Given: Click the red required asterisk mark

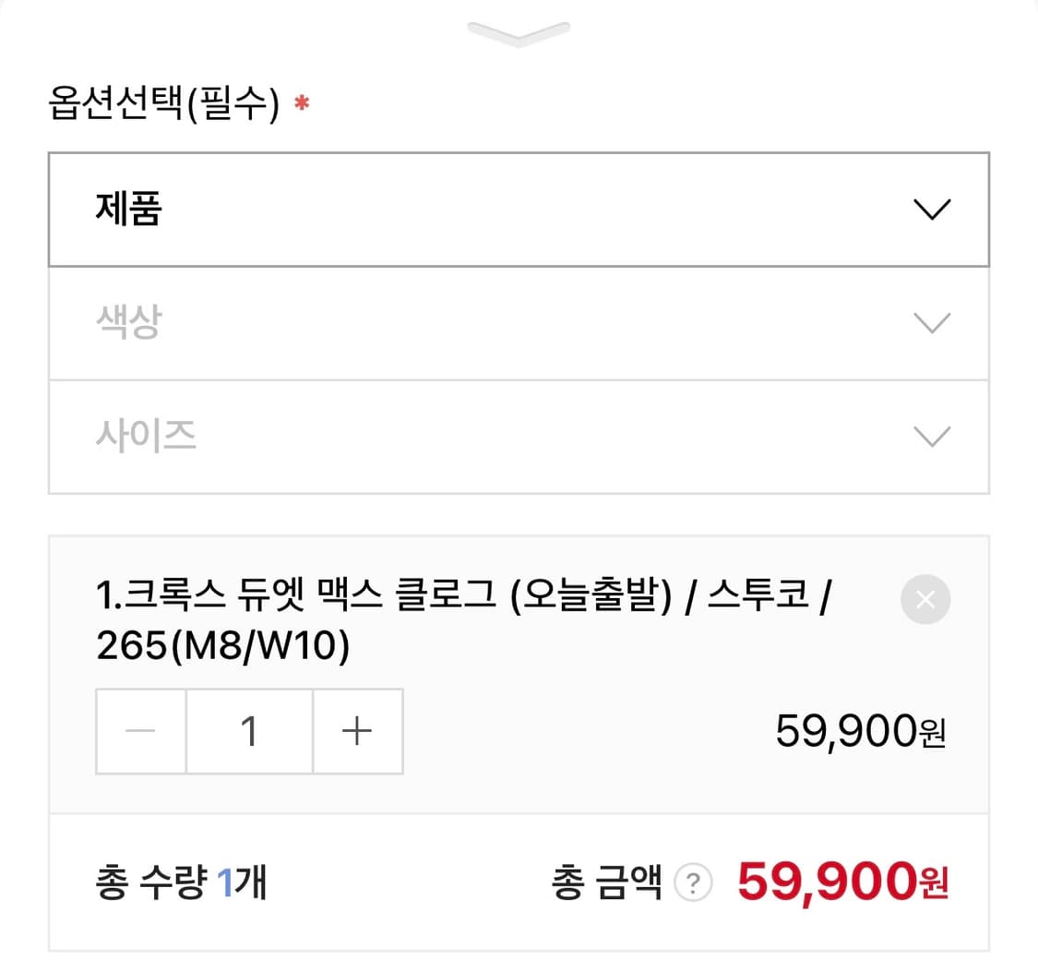Looking at the screenshot, I should 302,104.
